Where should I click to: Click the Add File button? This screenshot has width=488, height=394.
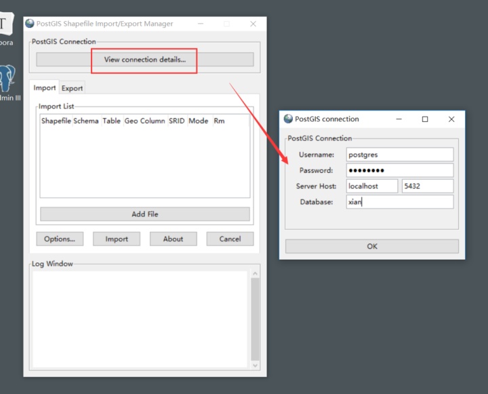(145, 214)
